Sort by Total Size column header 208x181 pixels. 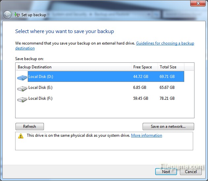pyautogui.click(x=171, y=67)
